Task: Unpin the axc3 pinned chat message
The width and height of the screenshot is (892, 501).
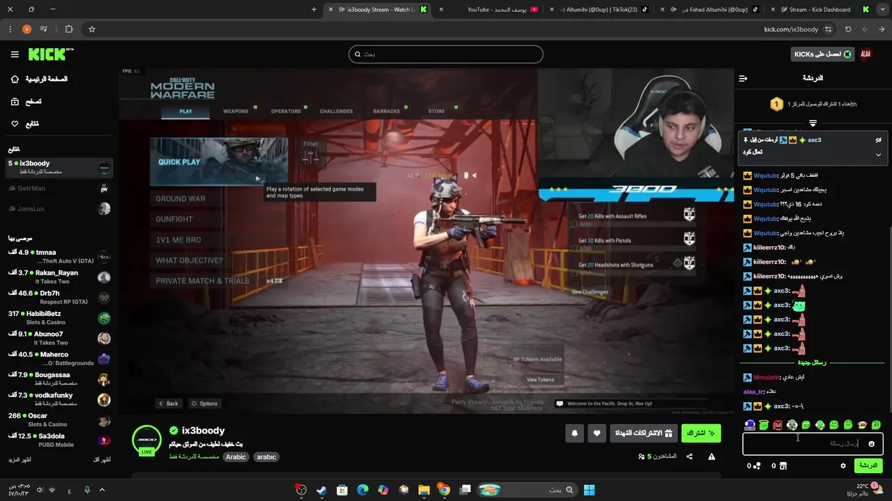Action: [x=878, y=140]
